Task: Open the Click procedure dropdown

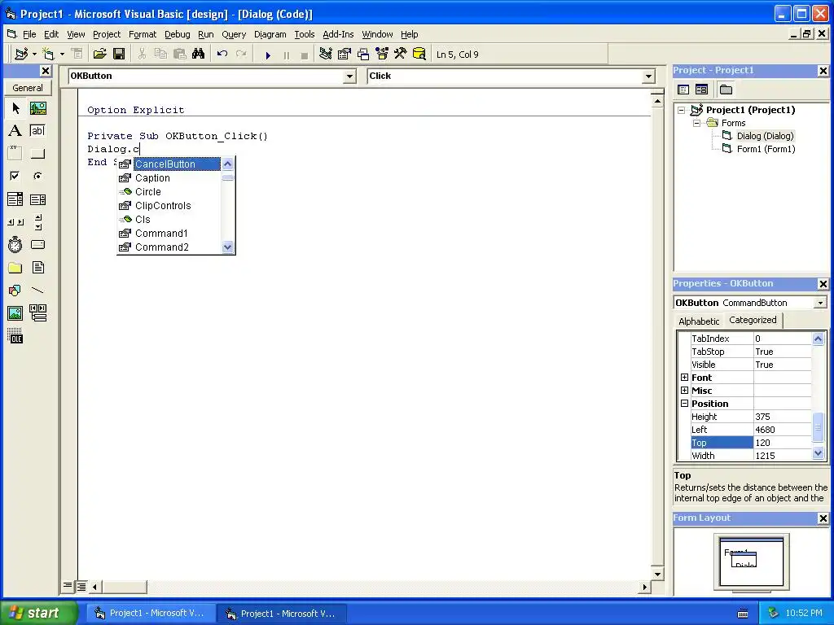Action: click(648, 76)
